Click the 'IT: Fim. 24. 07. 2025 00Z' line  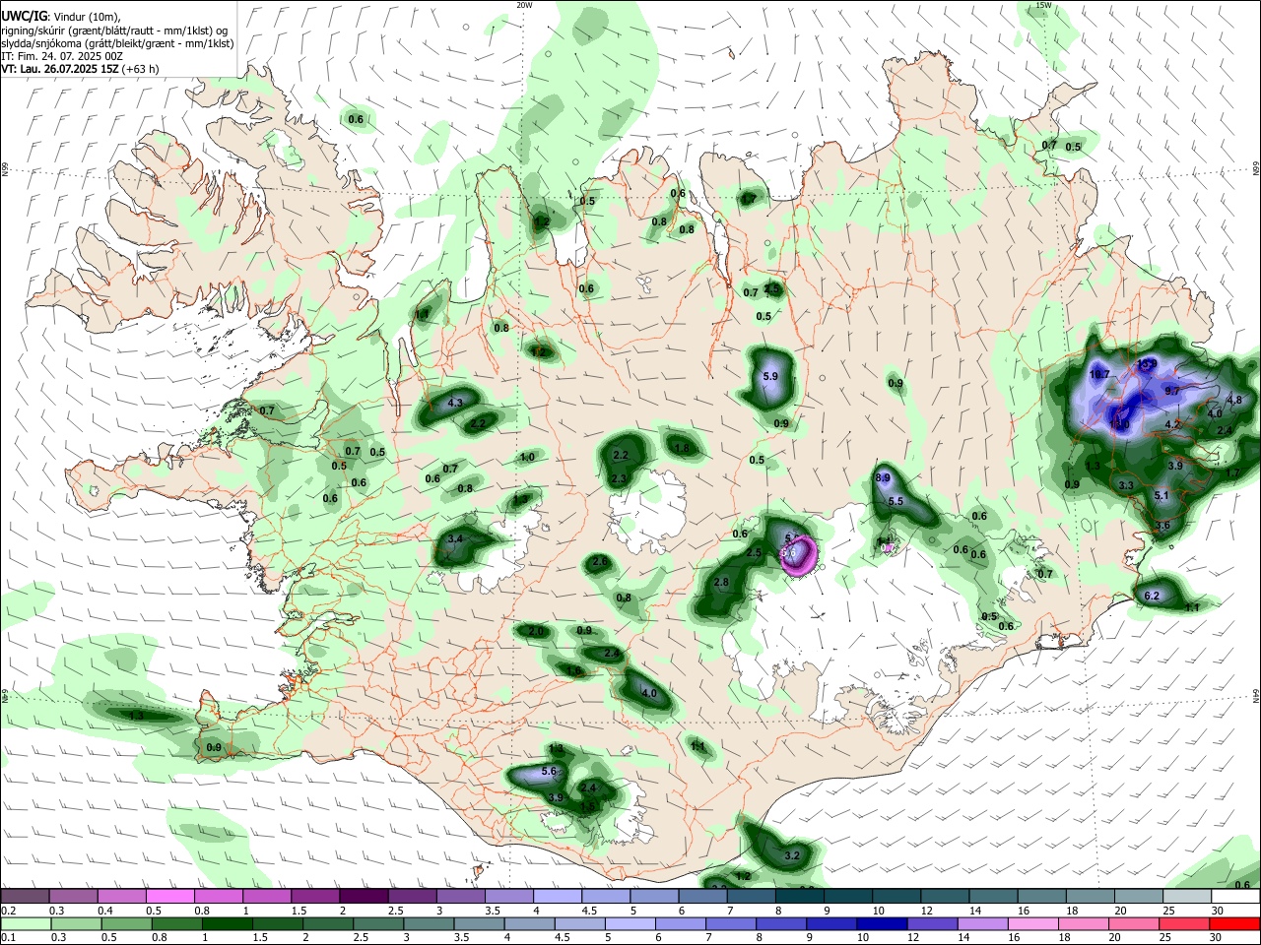coord(62,56)
